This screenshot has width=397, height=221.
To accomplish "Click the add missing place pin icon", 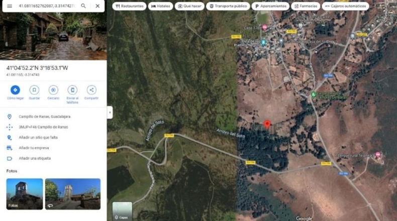I will point(10,138).
